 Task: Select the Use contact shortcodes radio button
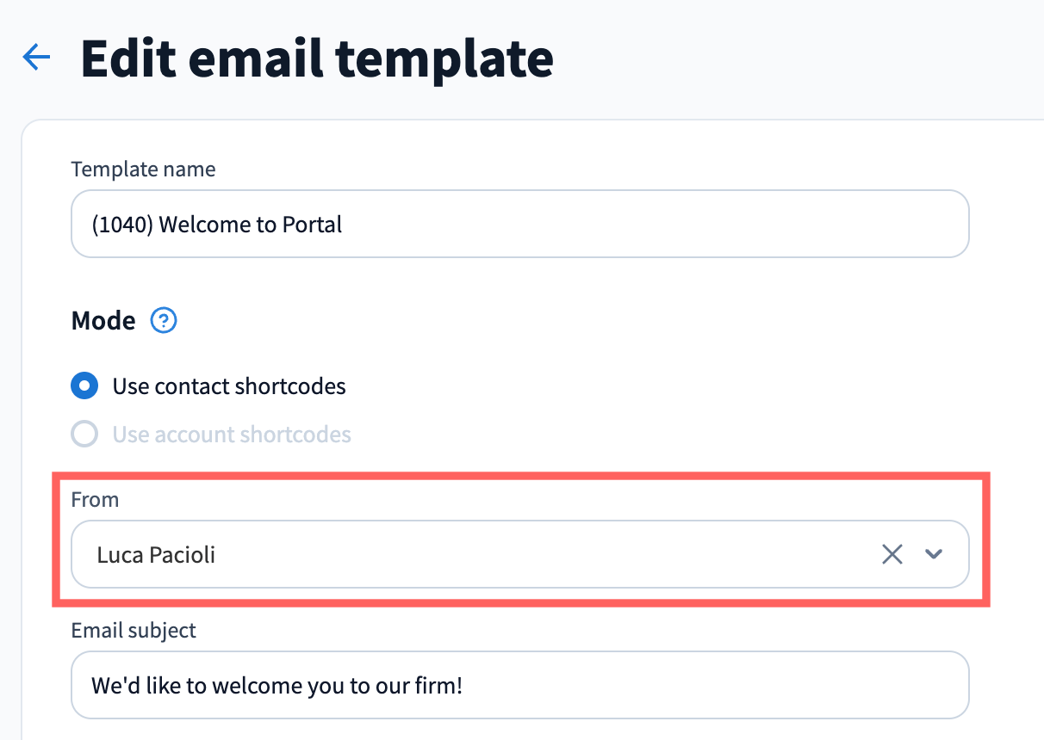84,386
